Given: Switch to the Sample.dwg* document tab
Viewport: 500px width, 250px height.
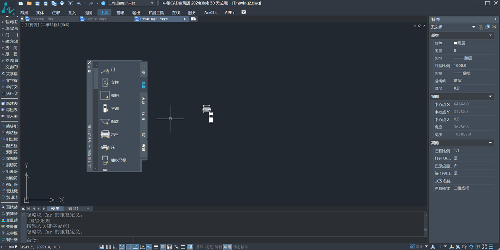Looking at the screenshot, I should [96, 19].
